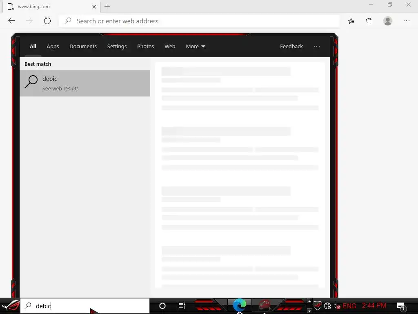Focus the Search or enter web address box
The width and height of the screenshot is (418, 314).
click(199, 21)
